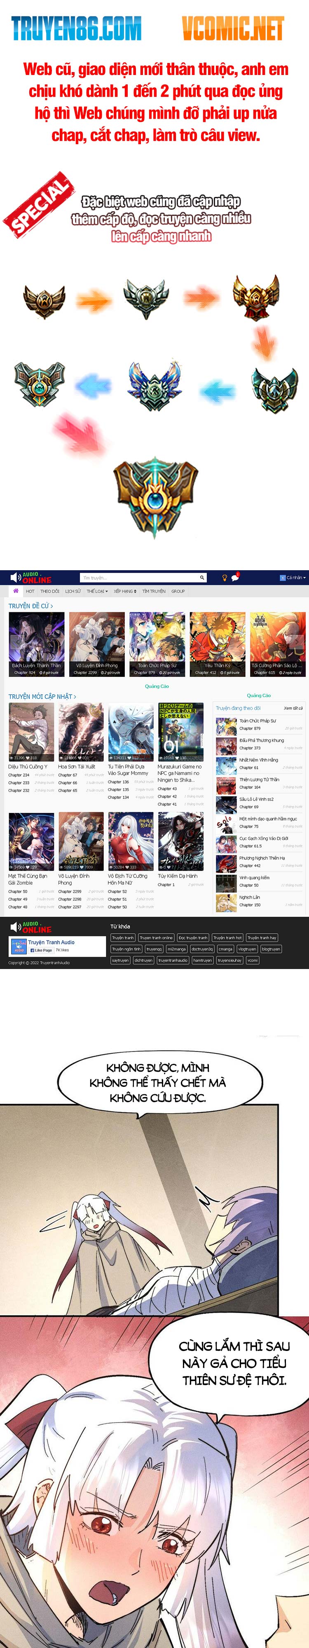The height and width of the screenshot is (1648, 309).
Task: Open Mạt Thế Cùng Bạn Gái Zombie cover
Action: point(31,841)
